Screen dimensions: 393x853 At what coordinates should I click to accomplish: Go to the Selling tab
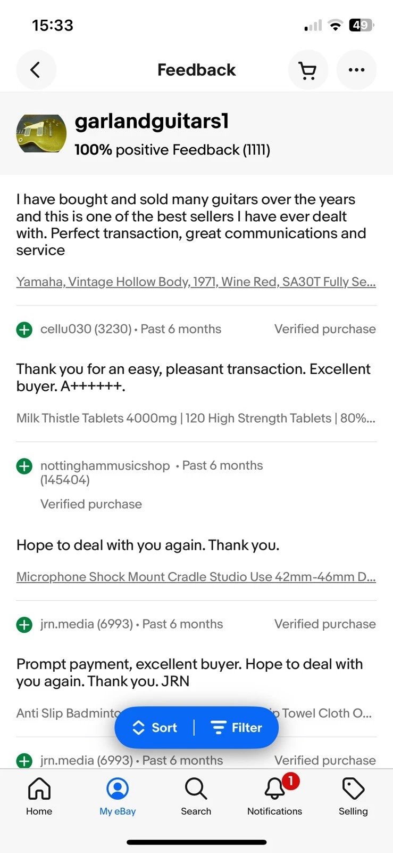pyautogui.click(x=353, y=796)
